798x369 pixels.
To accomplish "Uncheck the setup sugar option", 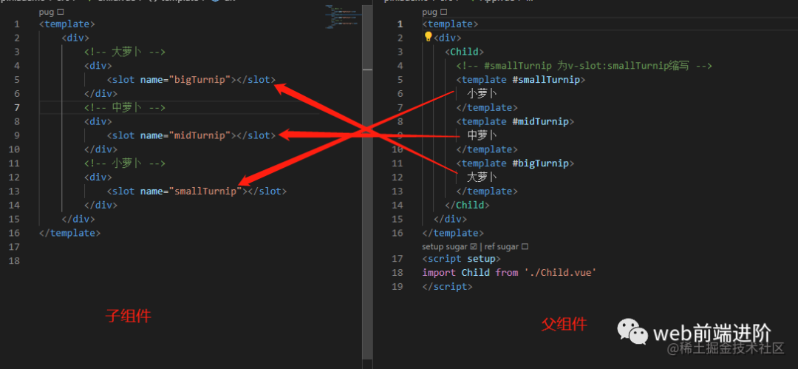I will [x=474, y=247].
